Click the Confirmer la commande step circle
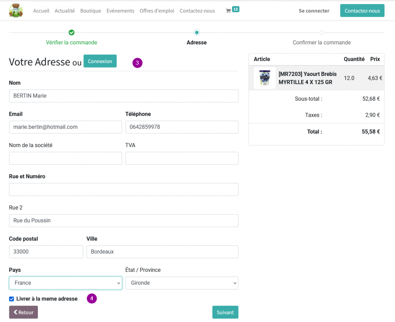This screenshot has width=395, height=322. (322, 33)
